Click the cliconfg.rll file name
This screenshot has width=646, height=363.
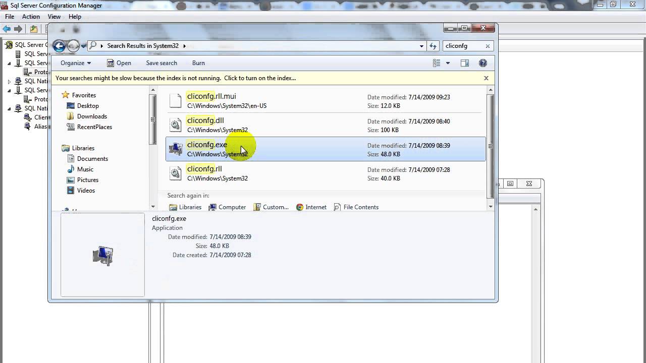point(204,169)
